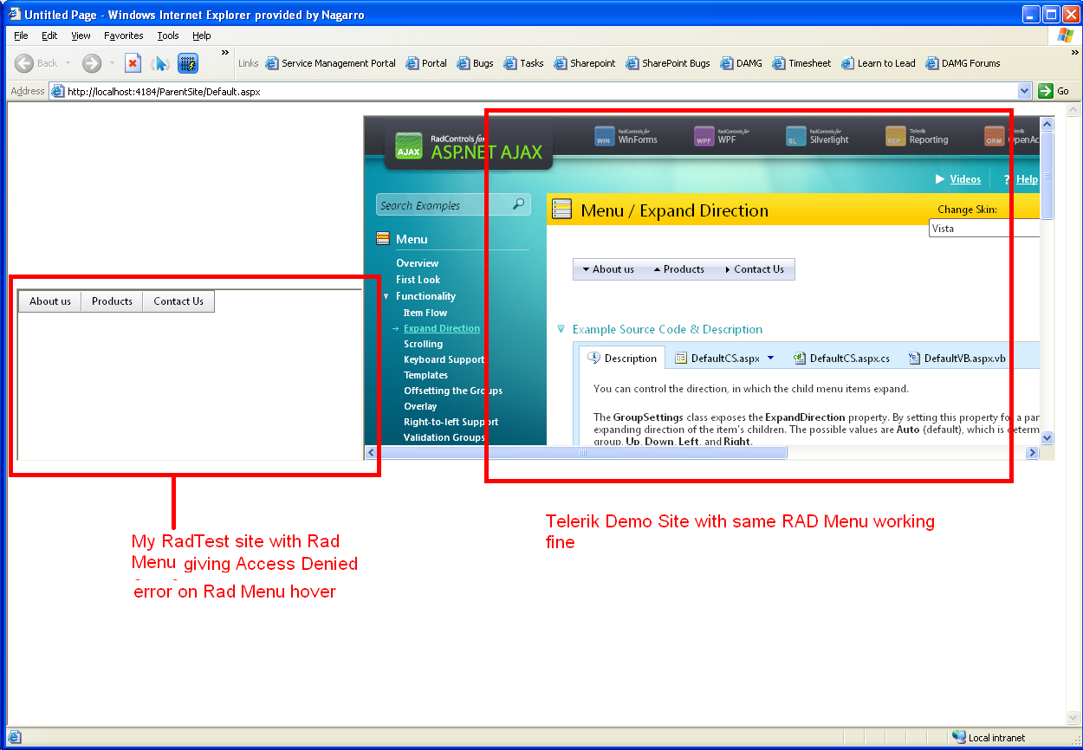The image size is (1083, 750).
Task: Open Service Management Portal link
Action: click(331, 63)
